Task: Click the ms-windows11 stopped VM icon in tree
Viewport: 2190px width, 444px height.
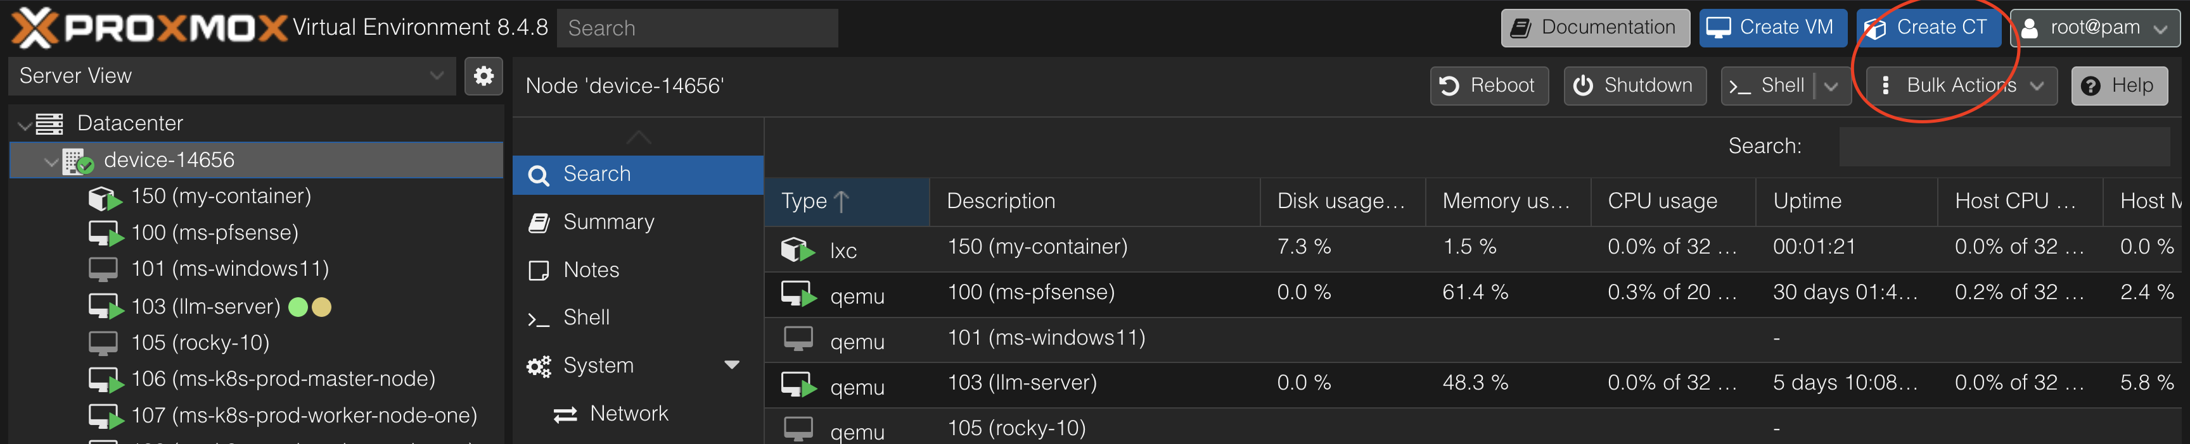Action: click(104, 270)
